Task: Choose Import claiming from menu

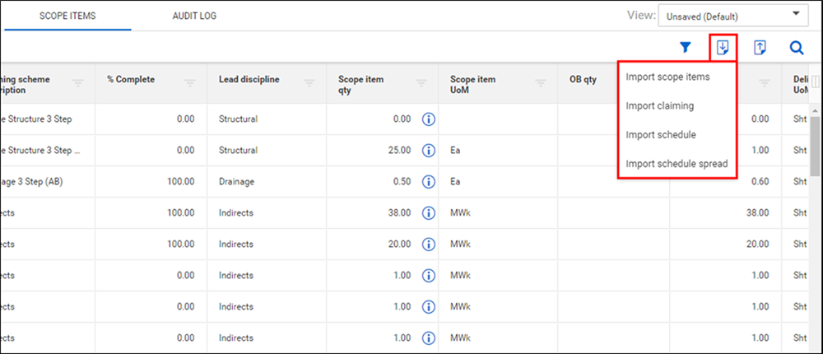Action: click(x=659, y=106)
